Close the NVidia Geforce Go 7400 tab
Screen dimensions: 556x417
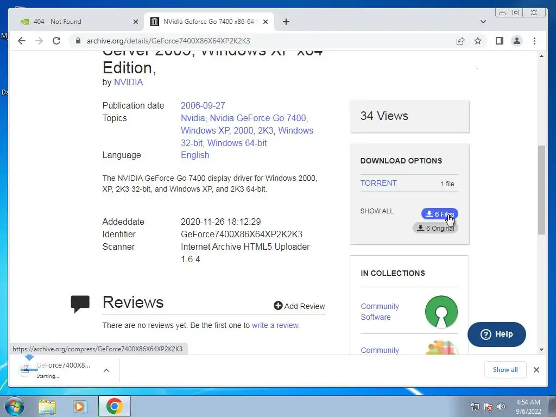coord(266,22)
